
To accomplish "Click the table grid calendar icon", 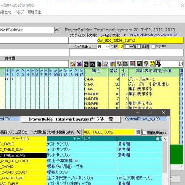I will tap(132, 64).
